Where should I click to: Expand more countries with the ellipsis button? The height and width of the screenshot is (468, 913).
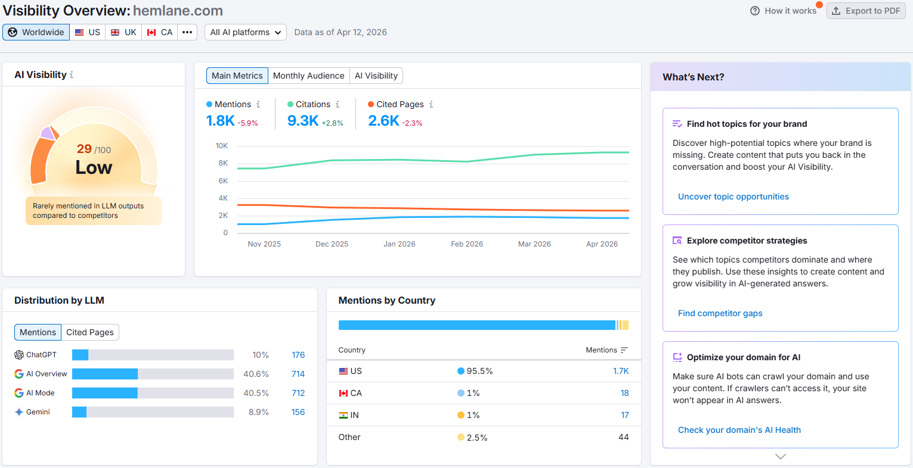tap(187, 32)
